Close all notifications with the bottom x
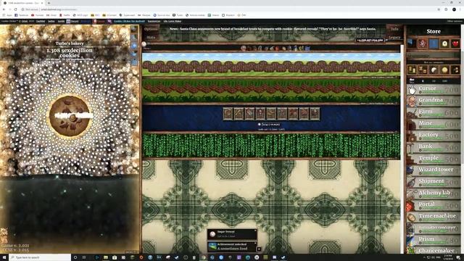464x261 pixels. click(259, 249)
